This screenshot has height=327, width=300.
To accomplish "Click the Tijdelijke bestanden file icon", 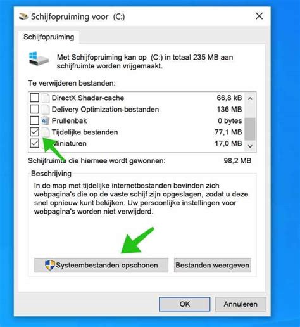I will pos(46,132).
